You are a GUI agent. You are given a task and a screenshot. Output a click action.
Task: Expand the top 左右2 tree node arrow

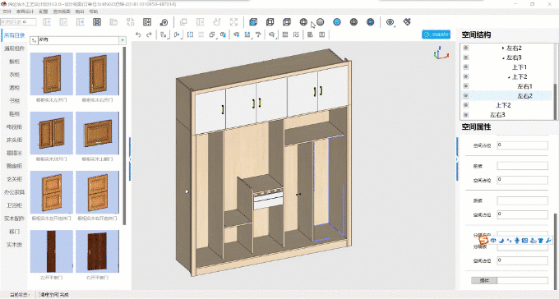(503, 48)
